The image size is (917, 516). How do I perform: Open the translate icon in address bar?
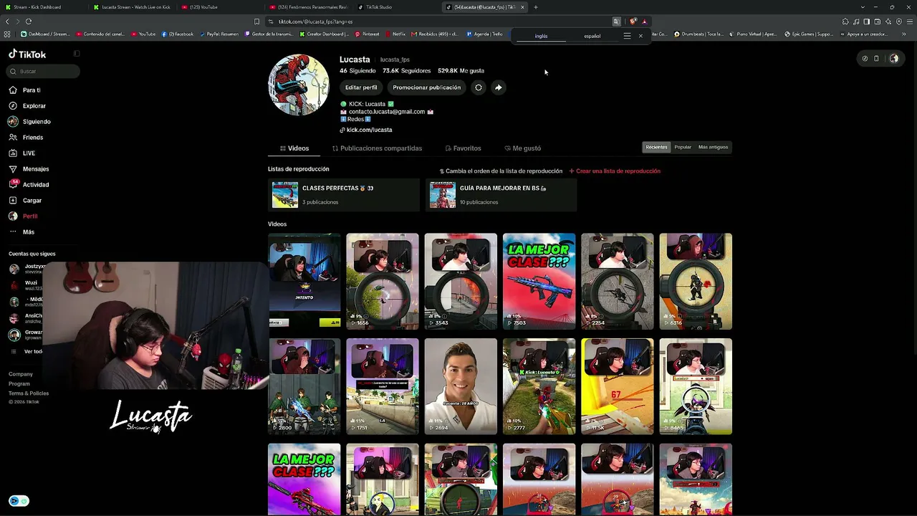point(616,21)
